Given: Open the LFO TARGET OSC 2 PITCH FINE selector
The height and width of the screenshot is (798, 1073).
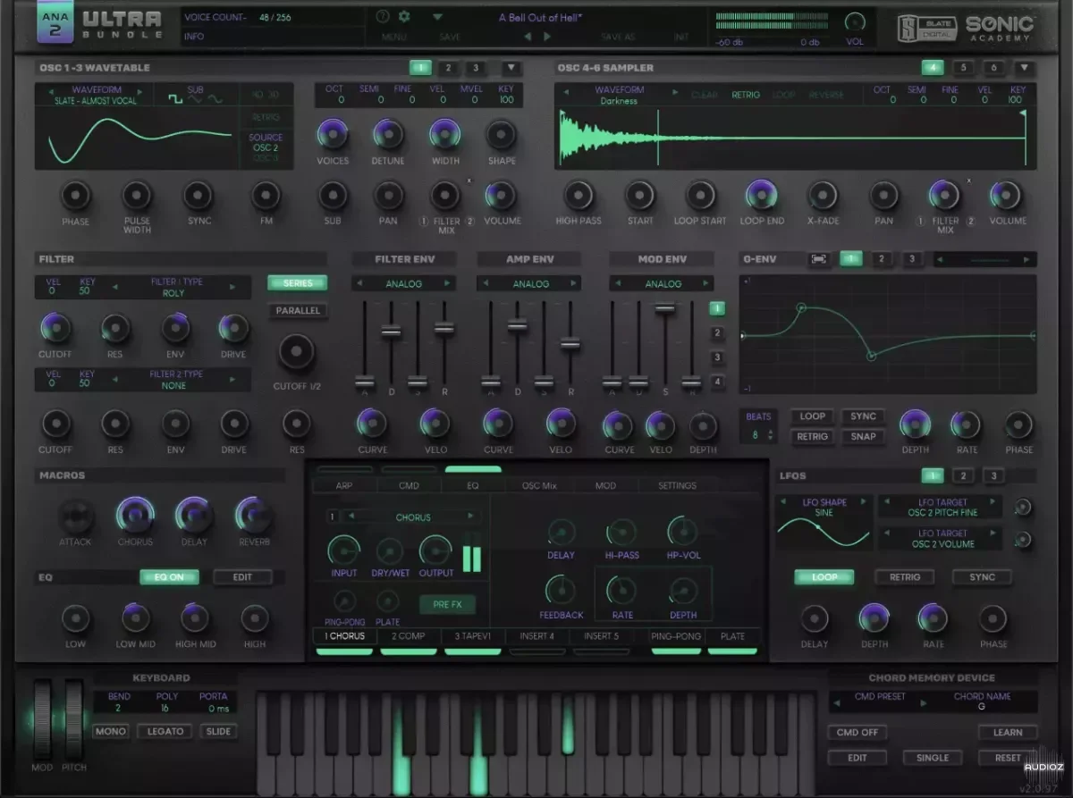Looking at the screenshot, I should 942,508.
